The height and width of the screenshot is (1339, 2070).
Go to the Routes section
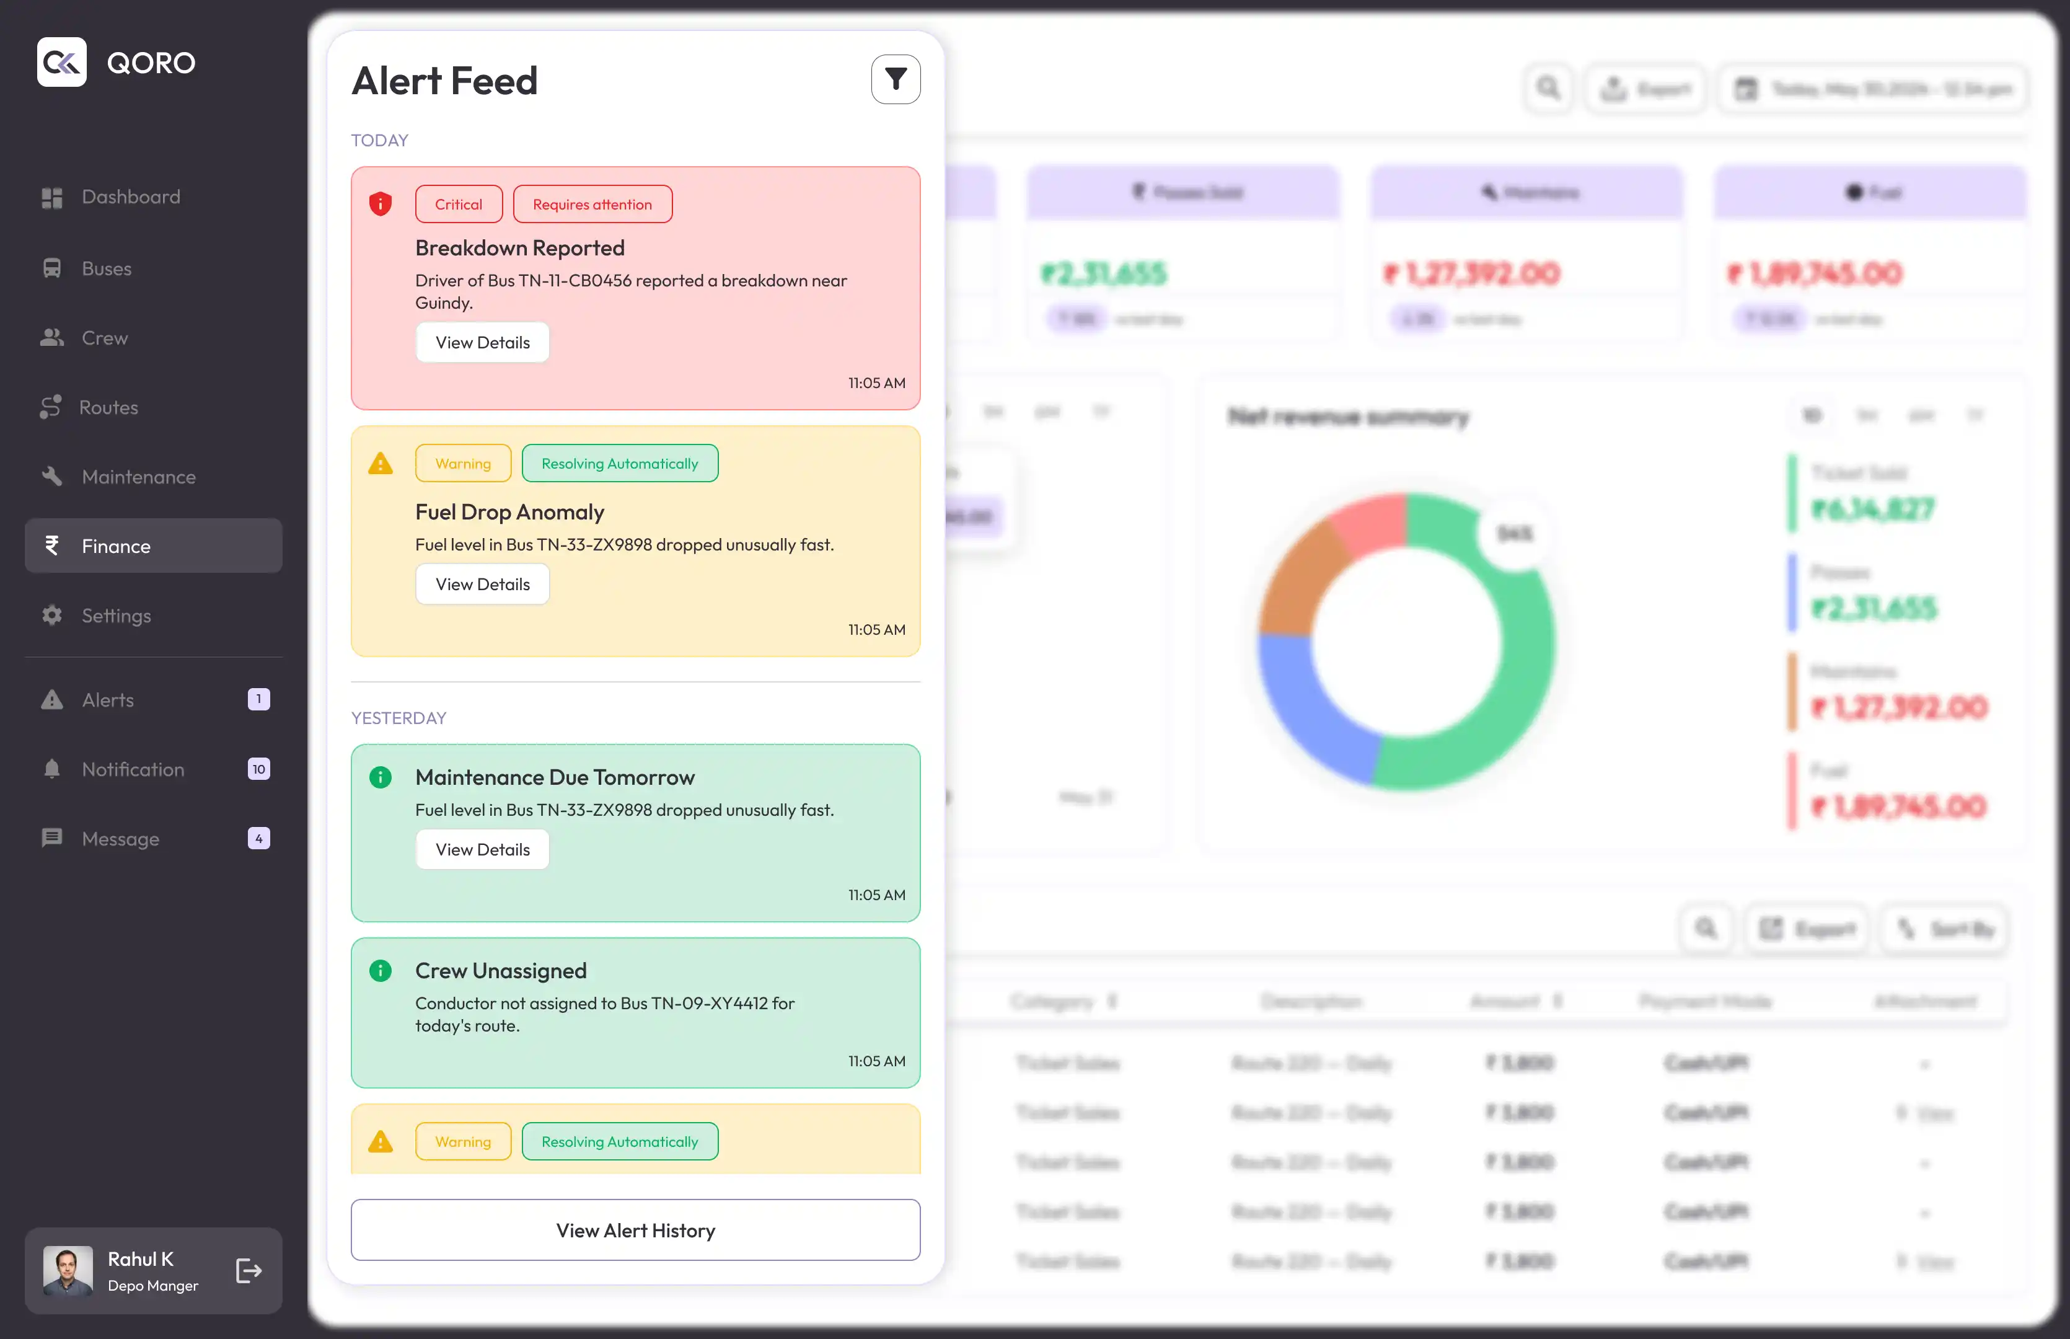tap(108, 407)
